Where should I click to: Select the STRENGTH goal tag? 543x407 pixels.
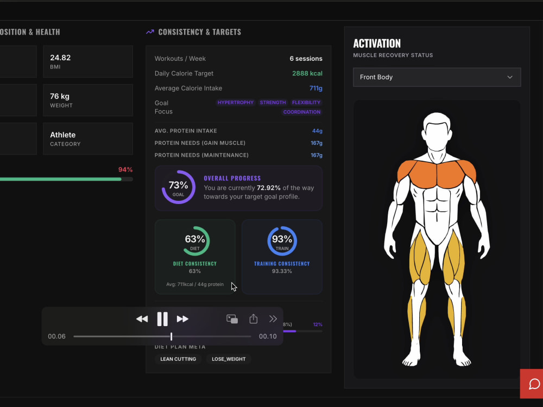click(273, 103)
